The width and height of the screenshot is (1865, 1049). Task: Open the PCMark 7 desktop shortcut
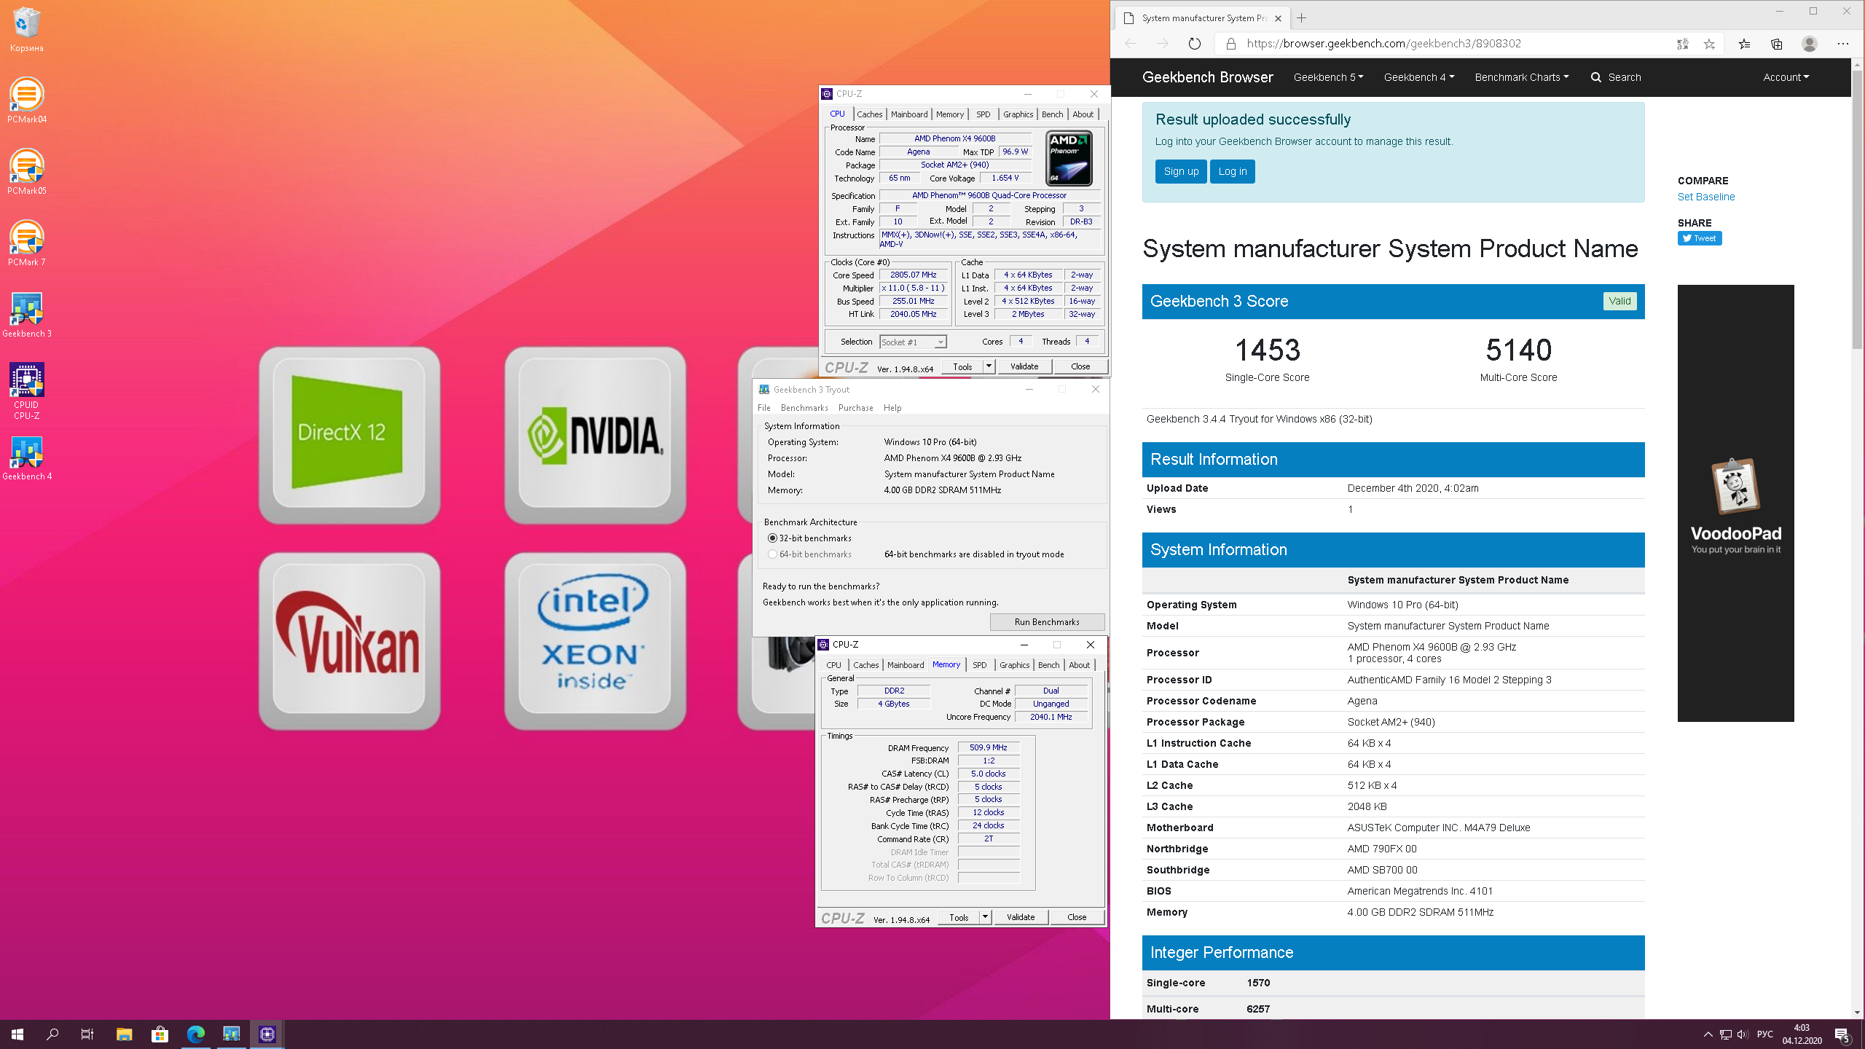[x=27, y=243]
